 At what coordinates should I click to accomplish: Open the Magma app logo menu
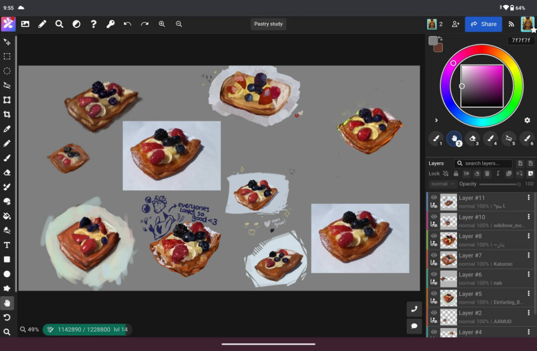(x=8, y=24)
